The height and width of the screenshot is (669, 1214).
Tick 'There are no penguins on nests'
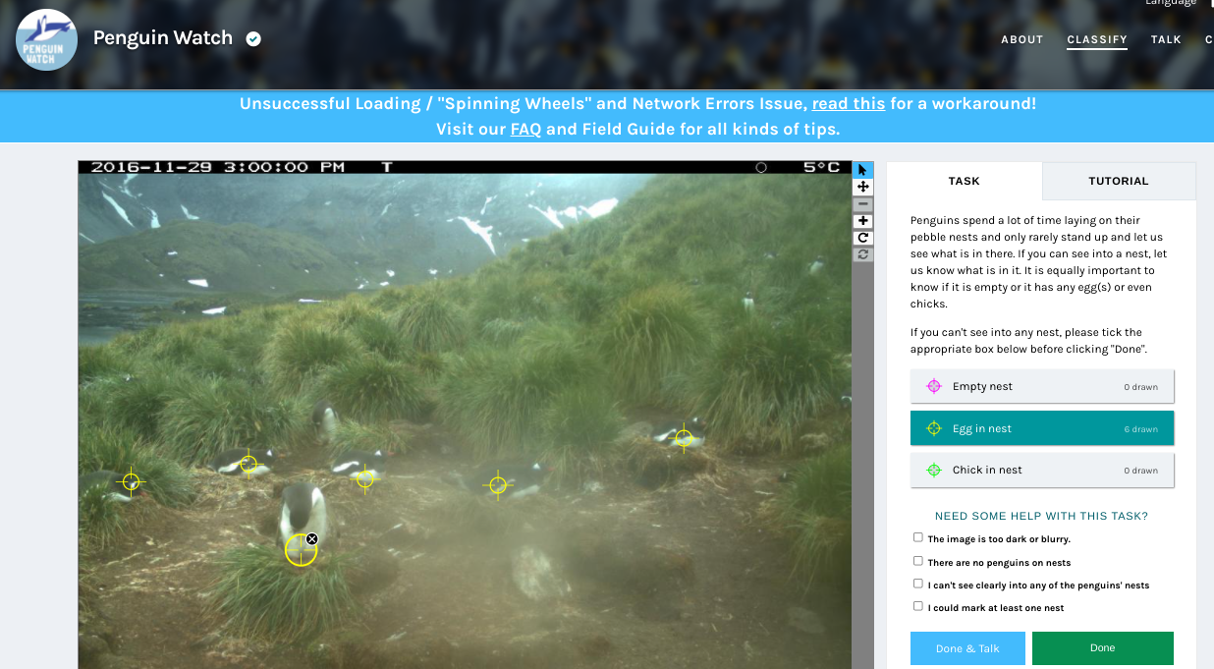[x=918, y=561]
